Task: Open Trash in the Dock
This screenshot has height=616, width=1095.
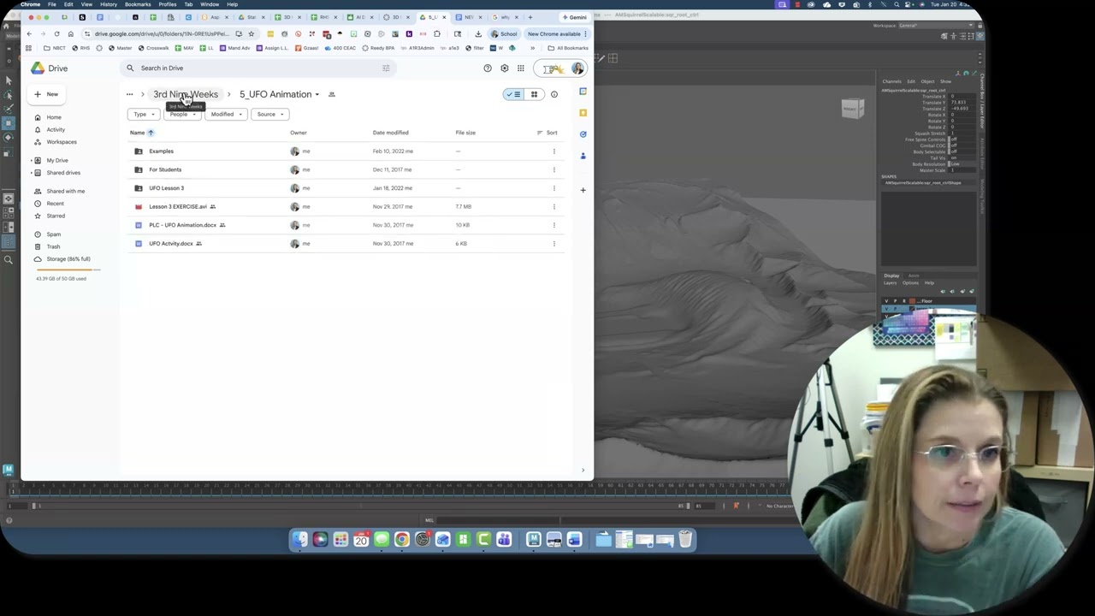Action: pos(685,539)
